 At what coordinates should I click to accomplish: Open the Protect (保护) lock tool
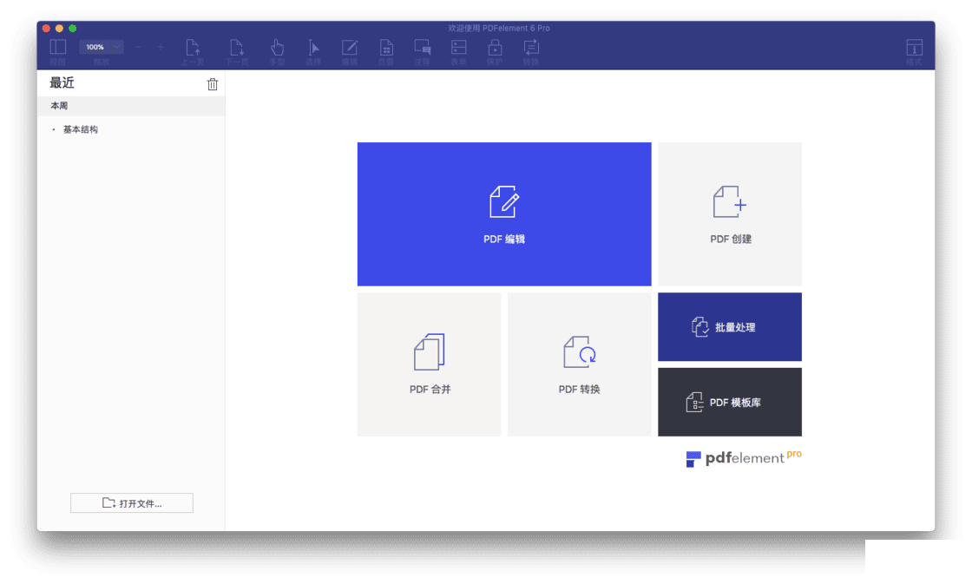[x=495, y=47]
